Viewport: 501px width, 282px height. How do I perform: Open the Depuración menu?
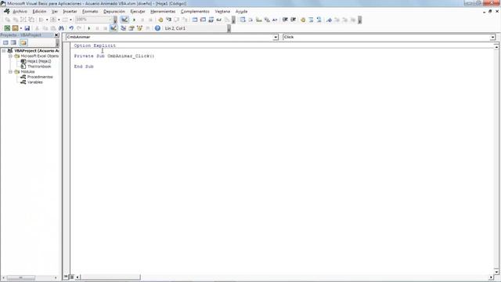pos(114,12)
